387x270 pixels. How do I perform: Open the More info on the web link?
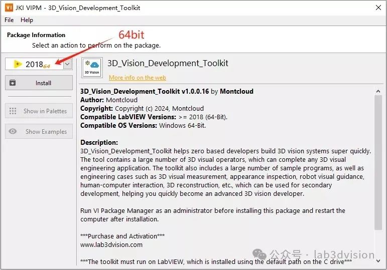137,78
